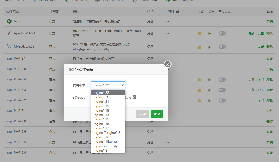Click the green 提交 button
The image size is (279, 162).
pyautogui.click(x=157, y=114)
